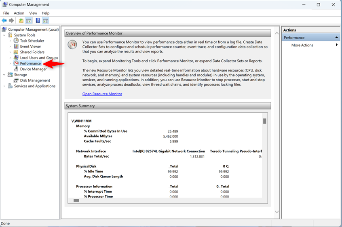This screenshot has height=227, width=342.
Task: Select Device Manager in the tree
Action: (x=34, y=69)
